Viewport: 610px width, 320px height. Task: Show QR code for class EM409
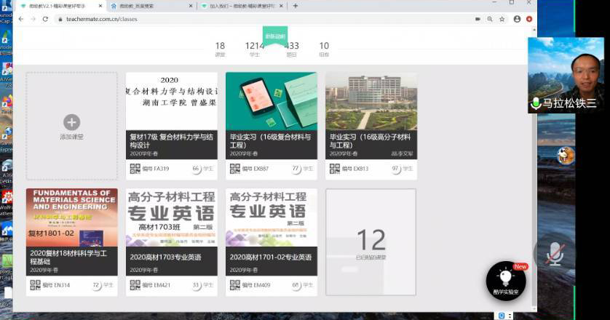click(x=234, y=285)
